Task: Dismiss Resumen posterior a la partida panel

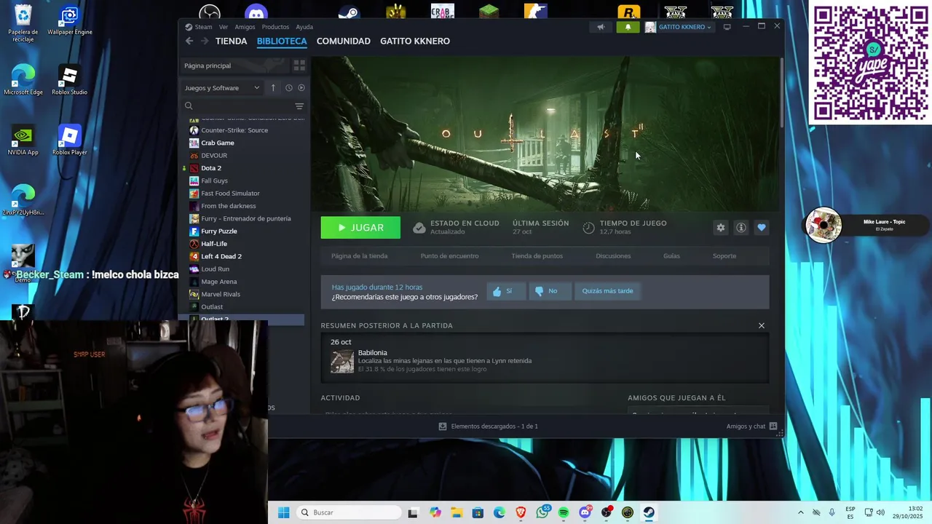Action: tap(762, 326)
